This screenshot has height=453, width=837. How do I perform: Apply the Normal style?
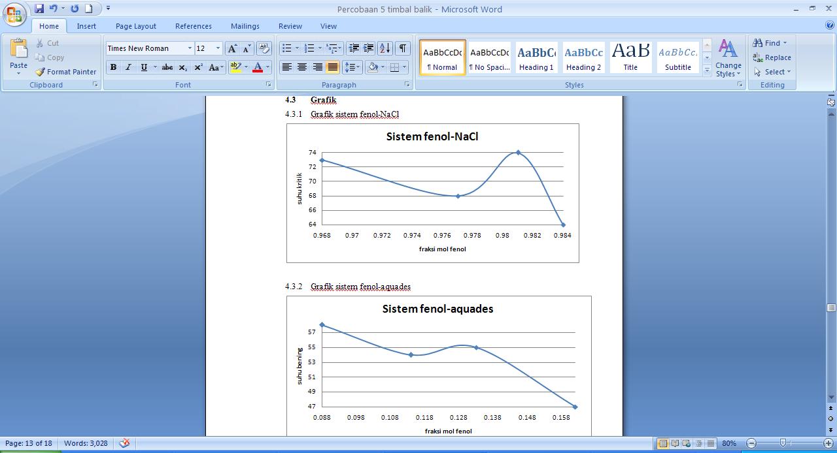coord(443,57)
